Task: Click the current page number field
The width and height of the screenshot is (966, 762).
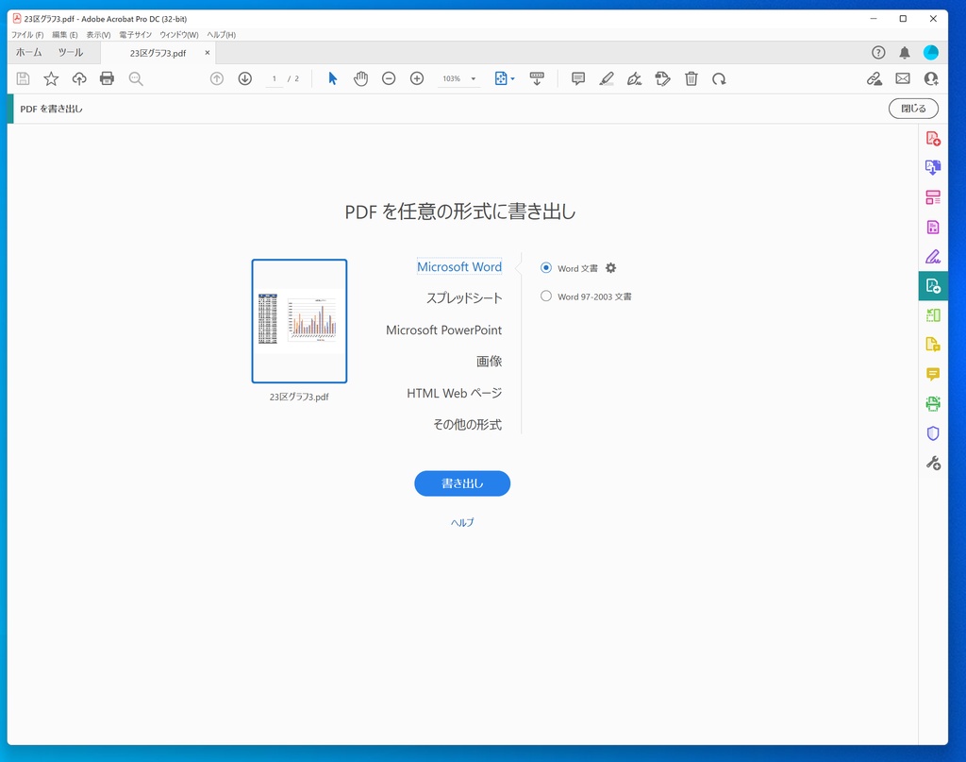Action: 275,79
